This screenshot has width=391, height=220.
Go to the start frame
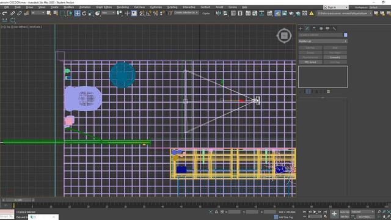click(x=304, y=212)
